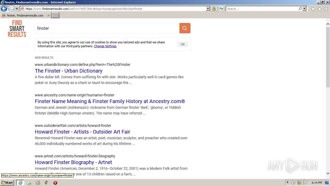
Task: Open a new tab button
Action: (55, 15)
